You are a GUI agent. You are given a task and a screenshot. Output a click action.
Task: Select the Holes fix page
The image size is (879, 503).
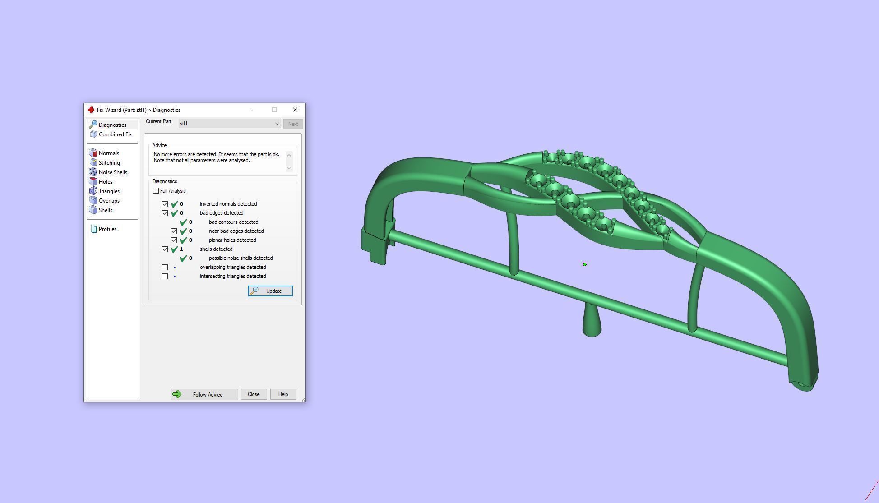105,182
